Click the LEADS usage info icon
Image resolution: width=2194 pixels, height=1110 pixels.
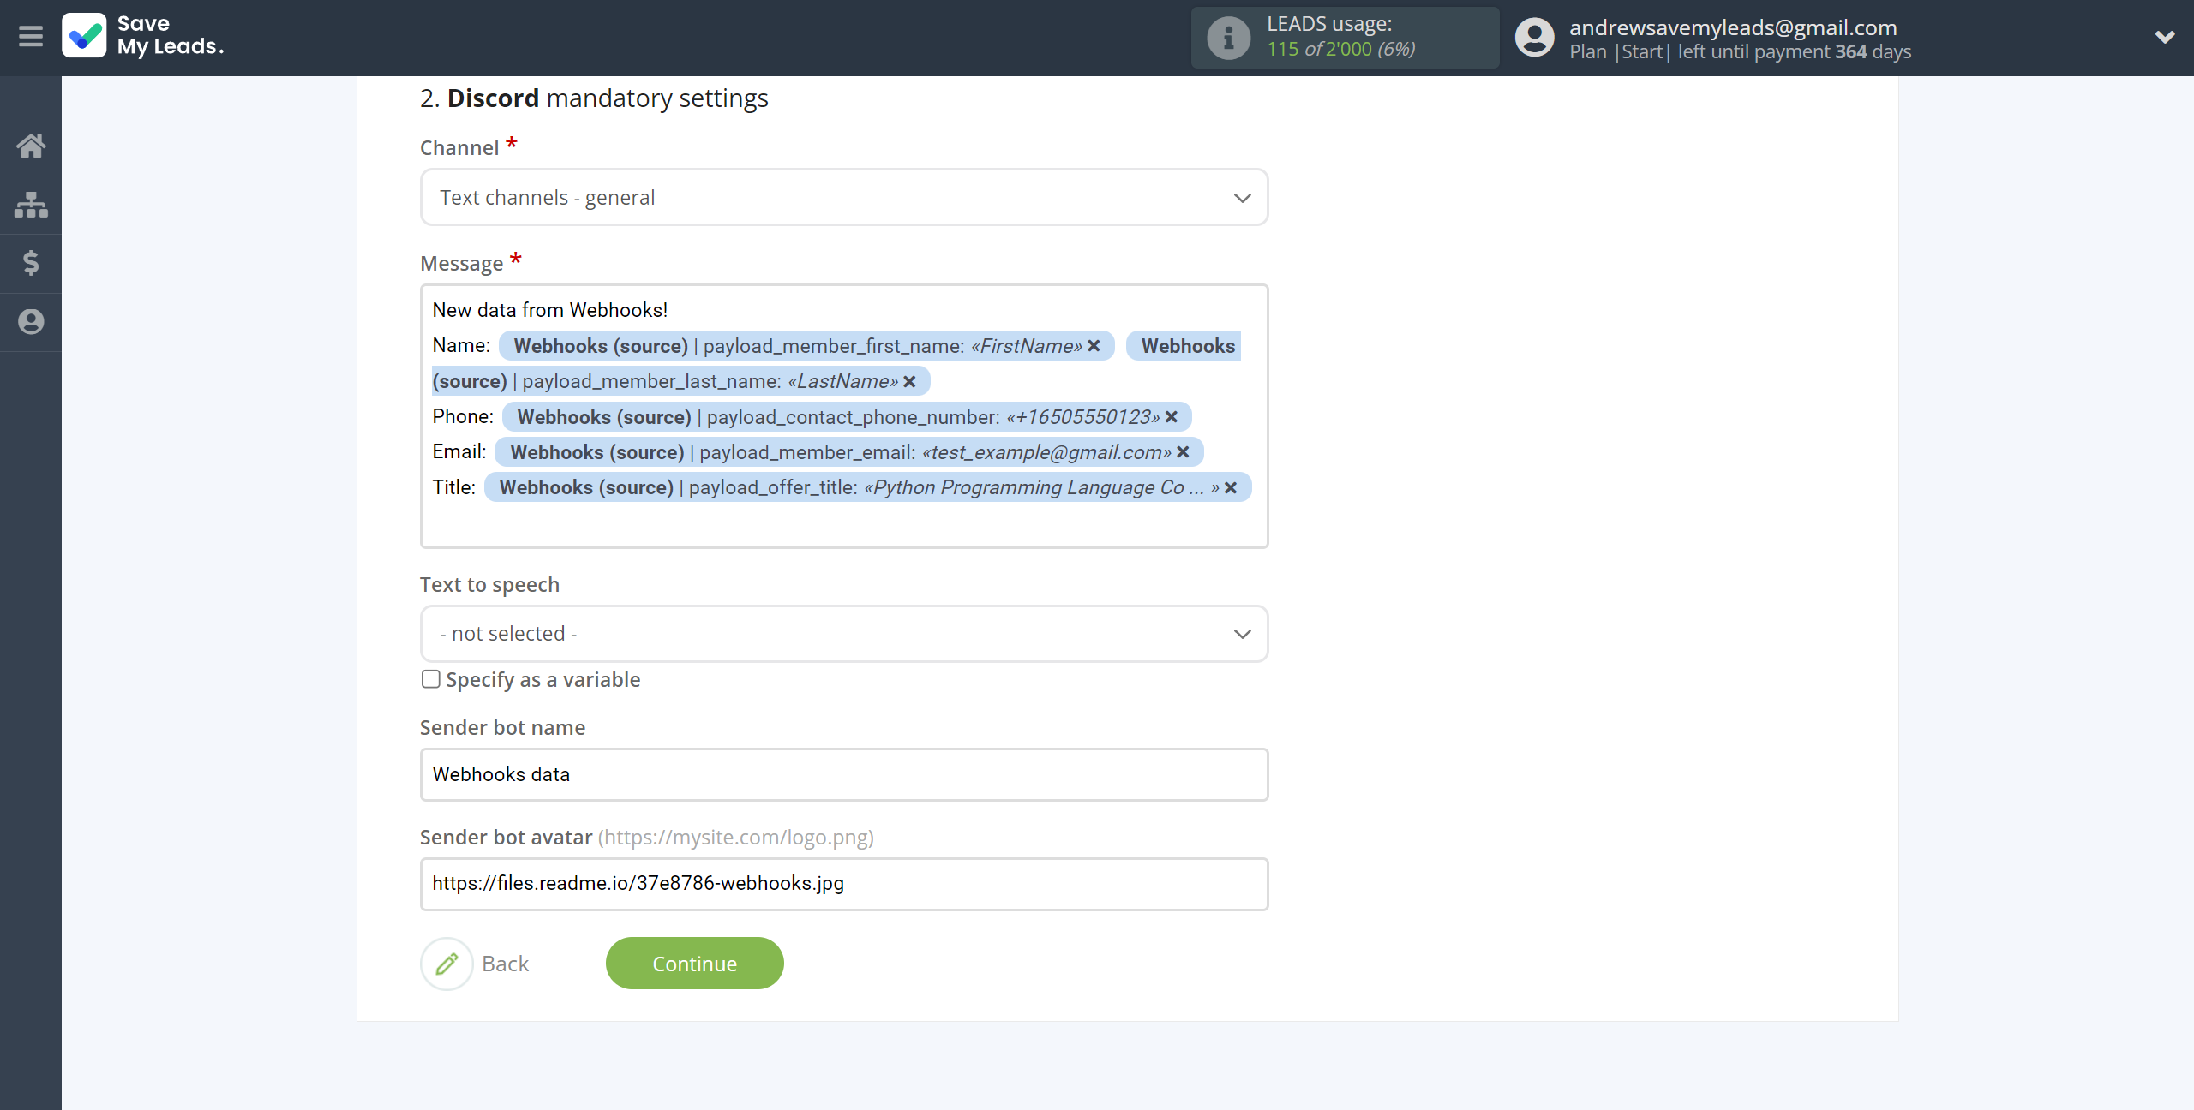pyautogui.click(x=1228, y=38)
